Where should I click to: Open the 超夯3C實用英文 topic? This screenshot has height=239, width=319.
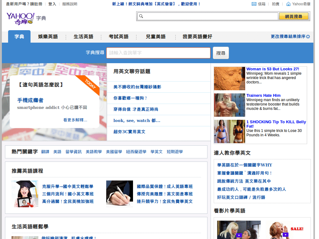click(130, 132)
